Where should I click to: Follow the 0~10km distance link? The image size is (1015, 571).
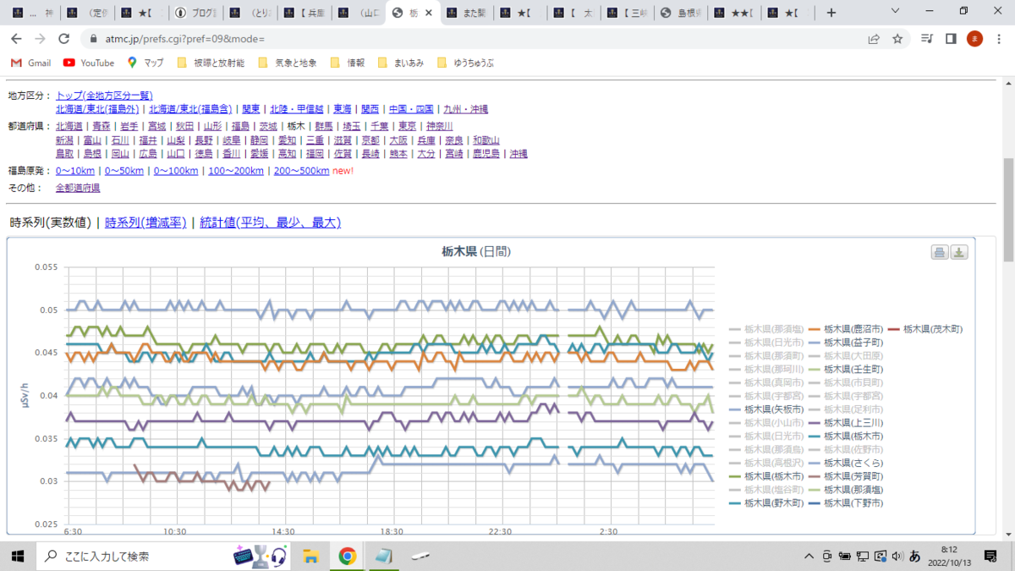[75, 171]
